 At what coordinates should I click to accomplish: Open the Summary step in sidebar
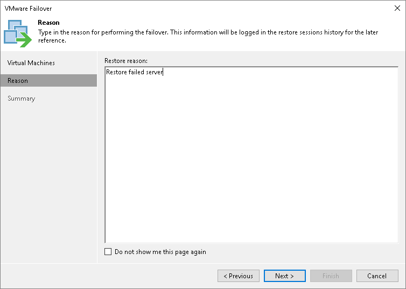click(x=21, y=98)
